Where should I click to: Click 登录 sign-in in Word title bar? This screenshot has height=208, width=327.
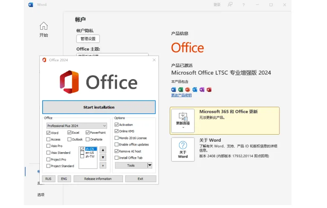click(x=217, y=5)
